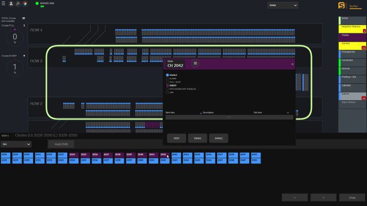
Task: Close the CH 2042 chute popup
Action: (292, 64)
